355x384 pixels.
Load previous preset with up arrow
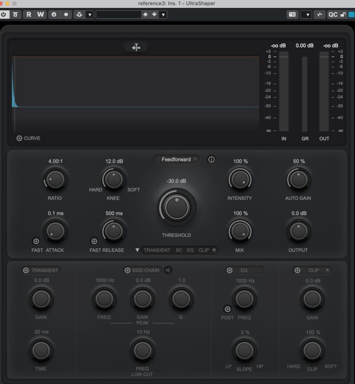(x=145, y=15)
